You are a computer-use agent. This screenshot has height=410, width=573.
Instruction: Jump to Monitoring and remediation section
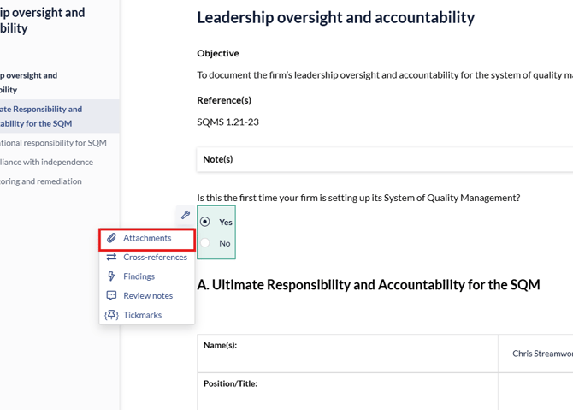tap(41, 181)
